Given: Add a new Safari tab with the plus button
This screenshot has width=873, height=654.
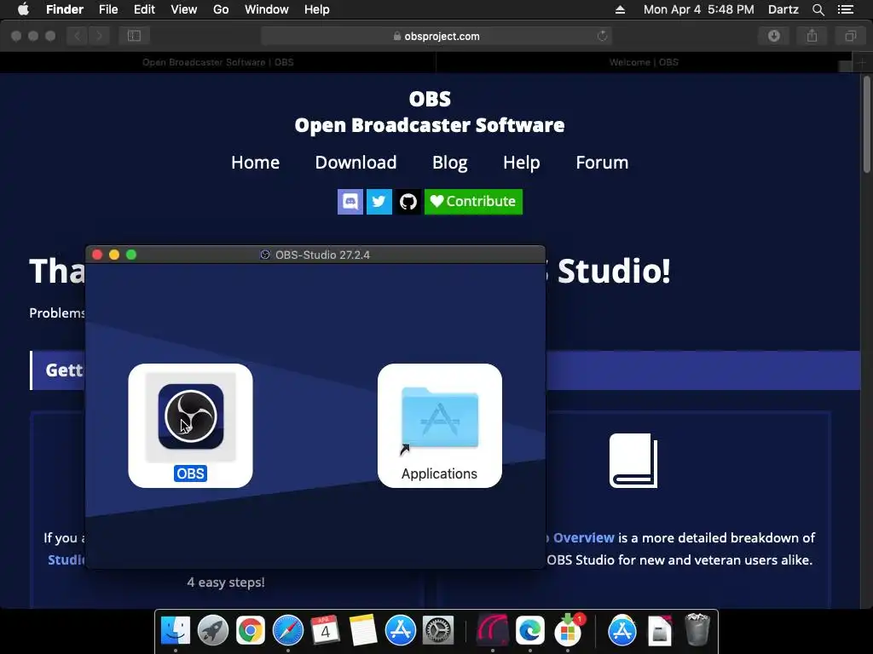Looking at the screenshot, I should tap(862, 62).
